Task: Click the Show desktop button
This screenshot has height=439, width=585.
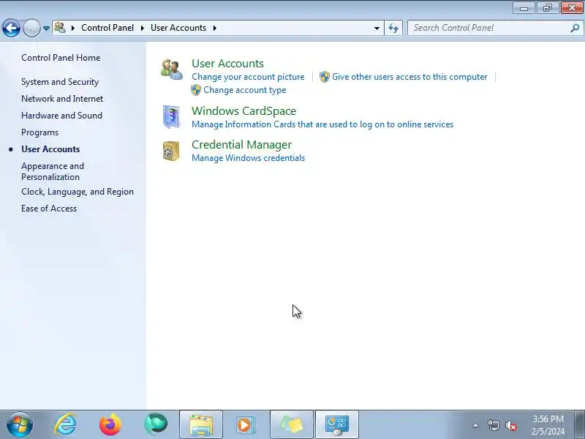Action: point(580,424)
